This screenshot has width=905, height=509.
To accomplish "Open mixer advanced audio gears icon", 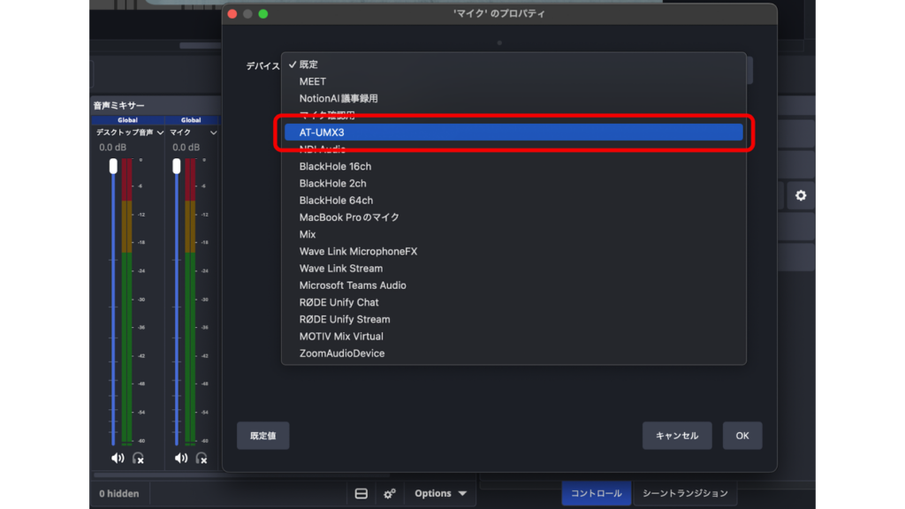I will tap(389, 493).
